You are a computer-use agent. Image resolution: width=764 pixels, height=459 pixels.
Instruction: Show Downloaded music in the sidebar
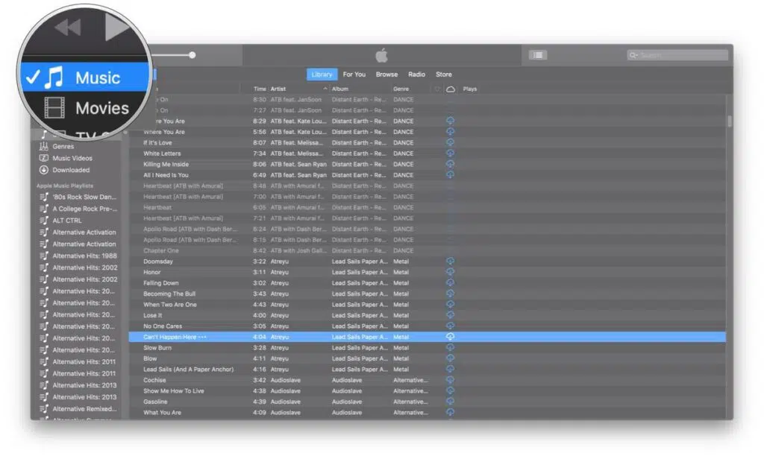pyautogui.click(x=71, y=170)
